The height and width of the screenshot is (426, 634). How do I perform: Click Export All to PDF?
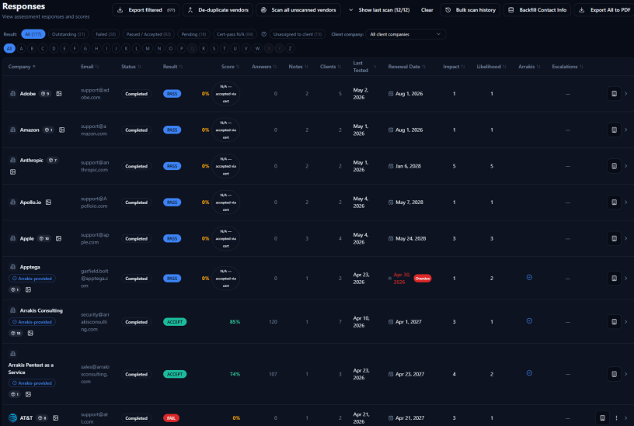click(x=605, y=9)
